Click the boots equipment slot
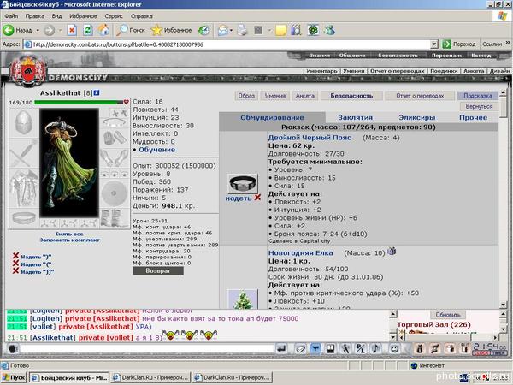 (x=114, y=217)
